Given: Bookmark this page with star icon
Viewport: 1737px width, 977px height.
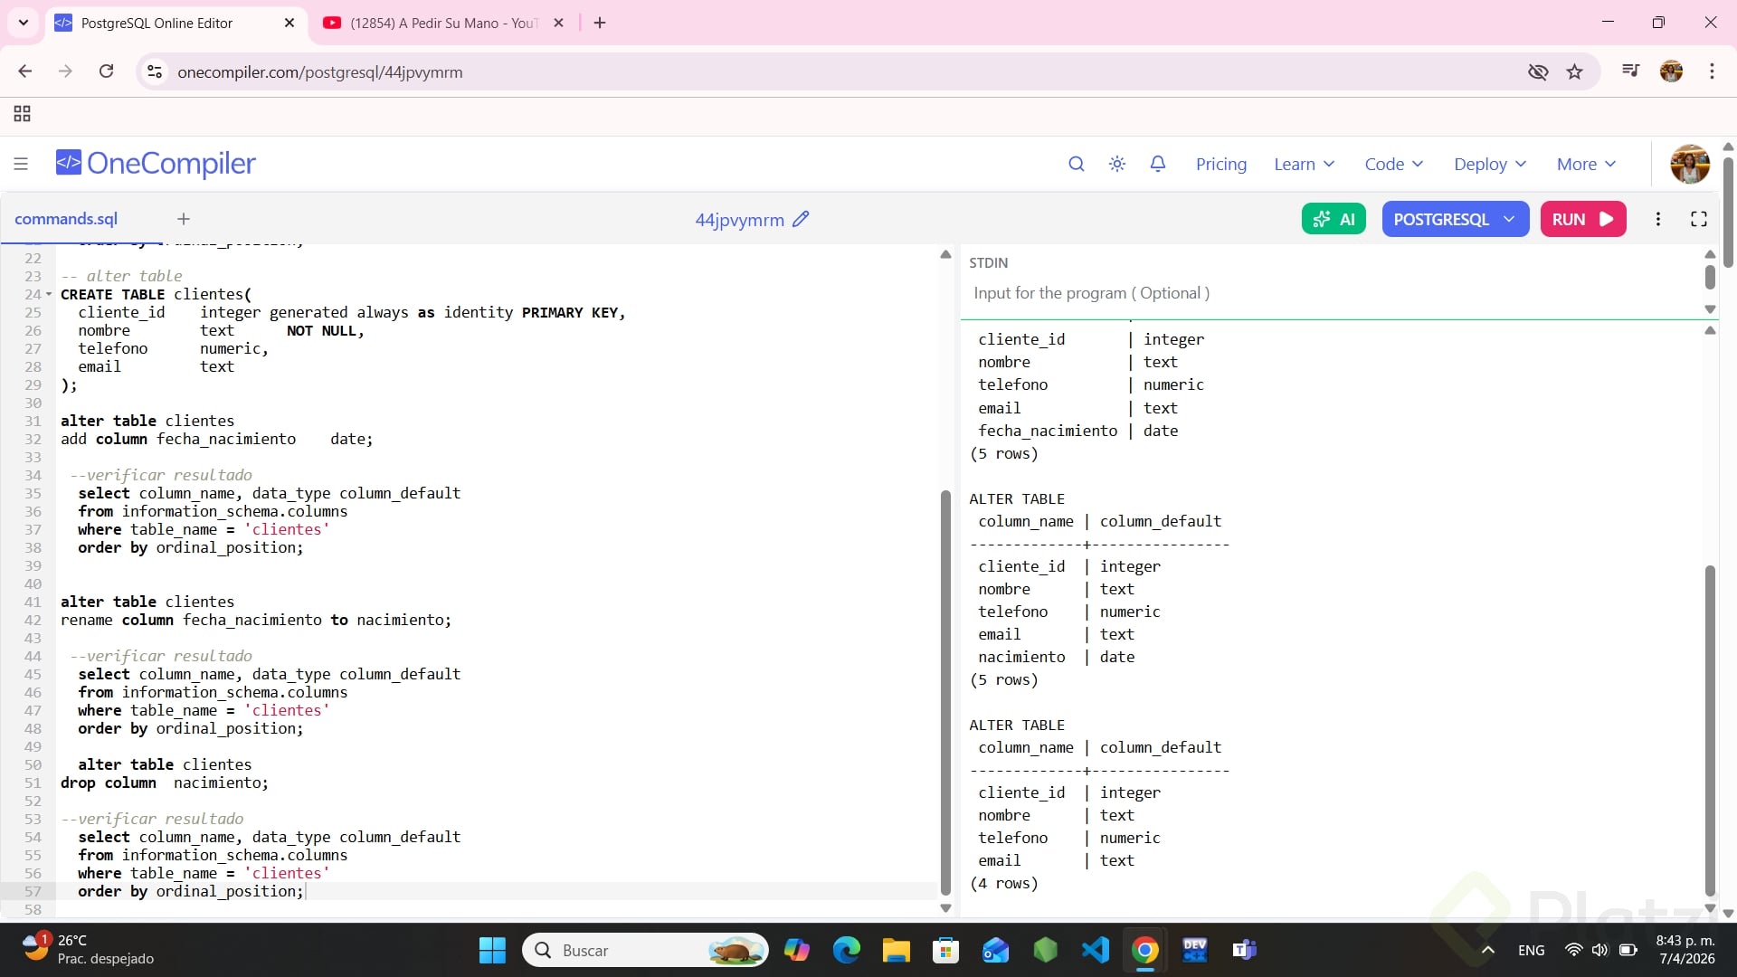Looking at the screenshot, I should [x=1575, y=71].
